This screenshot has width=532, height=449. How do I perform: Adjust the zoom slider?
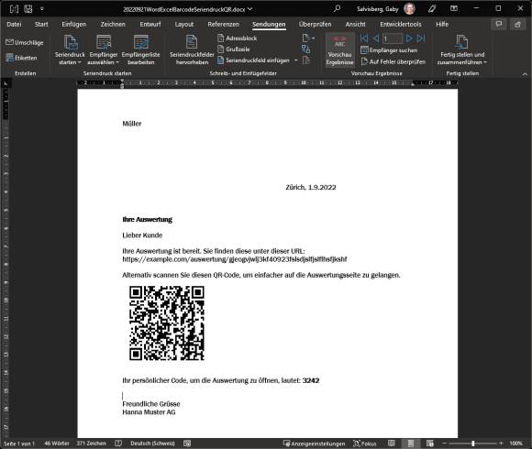(x=472, y=444)
